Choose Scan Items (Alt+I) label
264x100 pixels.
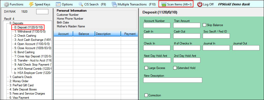pyautogui.click(x=179, y=4)
